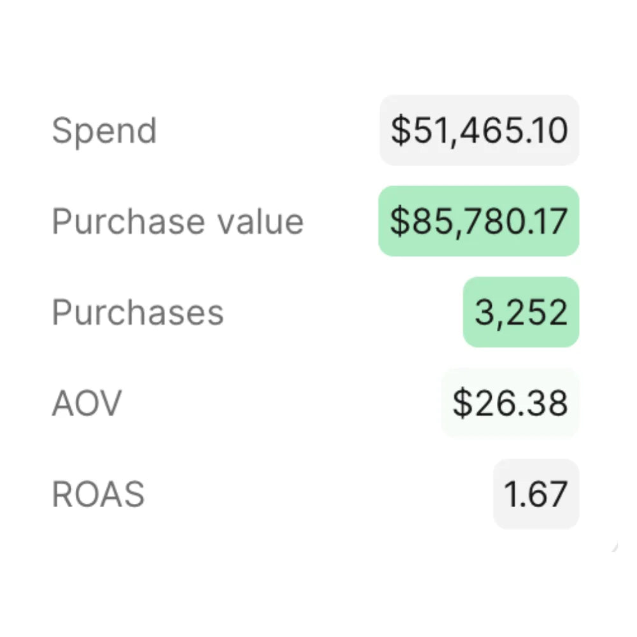Click the ROAS label
The height and width of the screenshot is (637, 637).
(98, 494)
